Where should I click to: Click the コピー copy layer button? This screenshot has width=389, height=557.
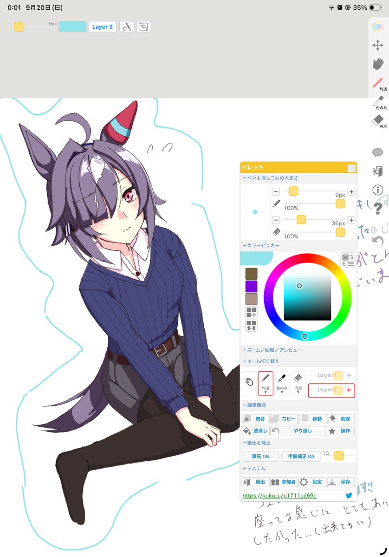[x=284, y=419]
